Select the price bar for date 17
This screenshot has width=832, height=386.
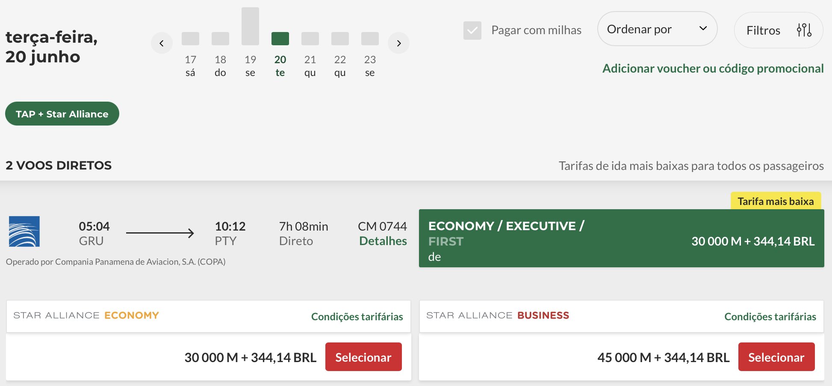coord(190,38)
